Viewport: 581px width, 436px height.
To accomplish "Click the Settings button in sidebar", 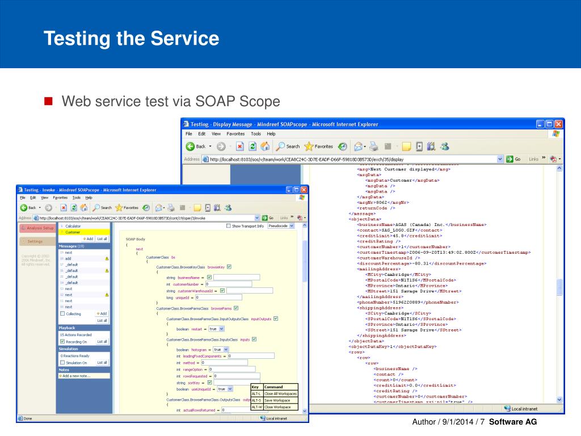I will point(37,241).
